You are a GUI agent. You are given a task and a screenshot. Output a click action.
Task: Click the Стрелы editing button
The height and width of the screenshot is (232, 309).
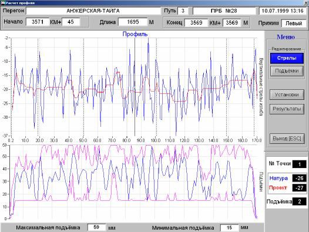pyautogui.click(x=287, y=58)
